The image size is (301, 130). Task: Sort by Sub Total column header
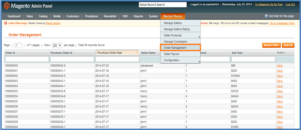237,53
